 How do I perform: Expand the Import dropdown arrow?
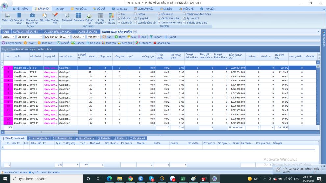[x=163, y=37]
